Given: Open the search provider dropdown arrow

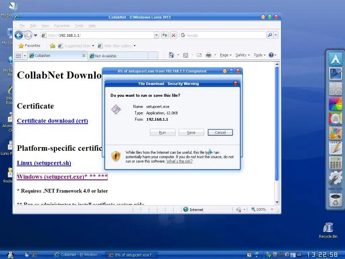Looking at the screenshot, I should pos(276,35).
